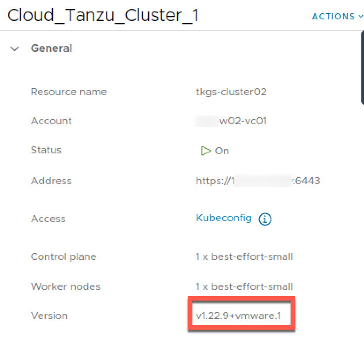Click the Kubeconfig access link
The height and width of the screenshot is (342, 364).
[x=224, y=218]
